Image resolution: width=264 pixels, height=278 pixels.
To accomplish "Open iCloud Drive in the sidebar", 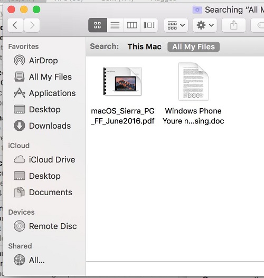I will 44,160.
